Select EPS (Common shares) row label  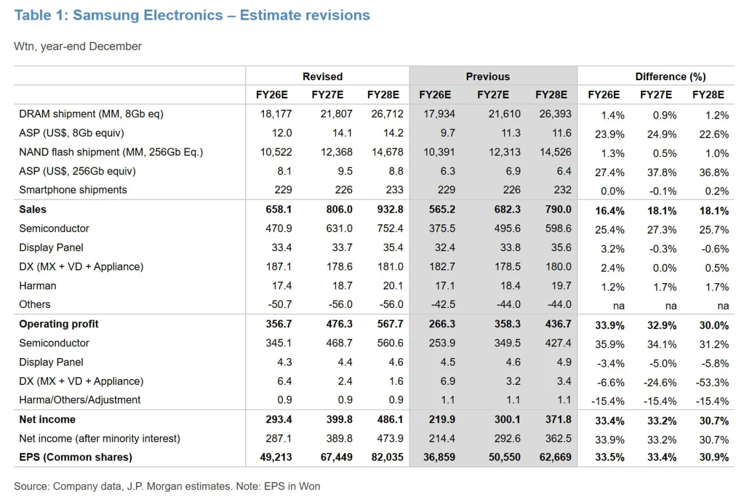tap(76, 457)
